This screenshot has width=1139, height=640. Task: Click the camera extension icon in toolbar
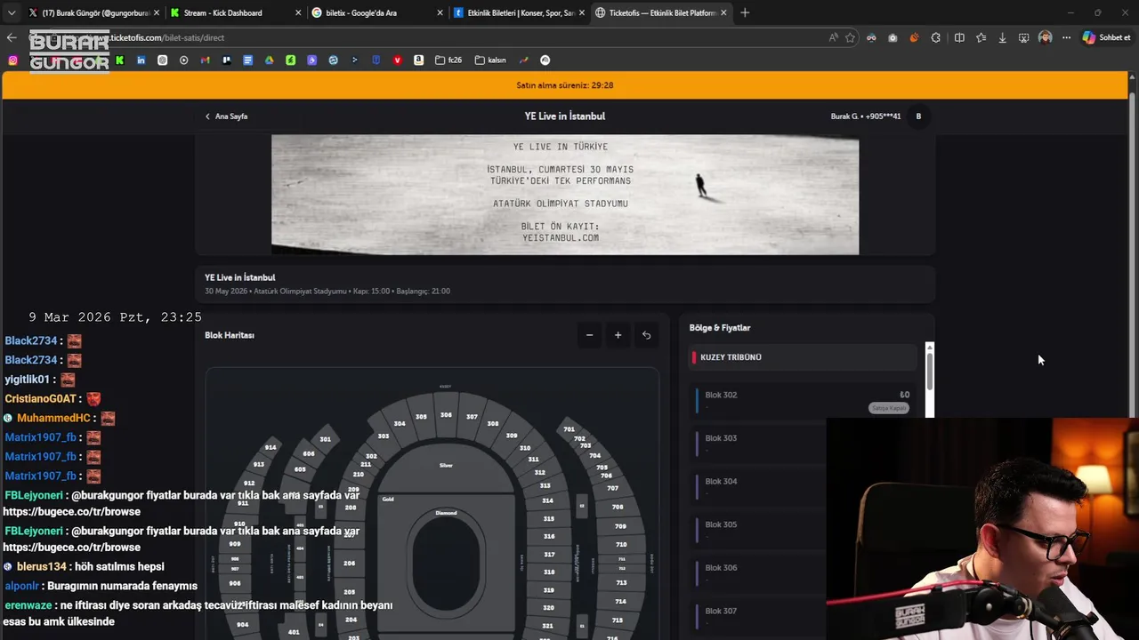coord(893,37)
